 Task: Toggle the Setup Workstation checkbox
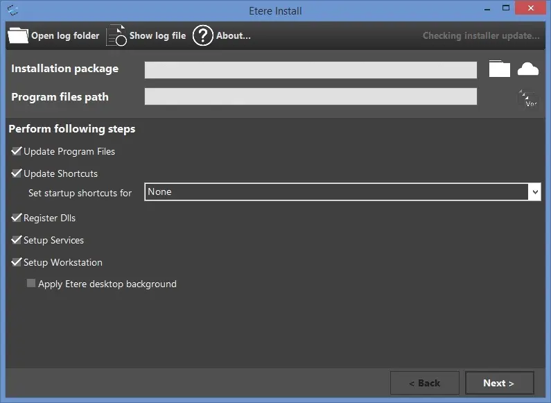(17, 262)
